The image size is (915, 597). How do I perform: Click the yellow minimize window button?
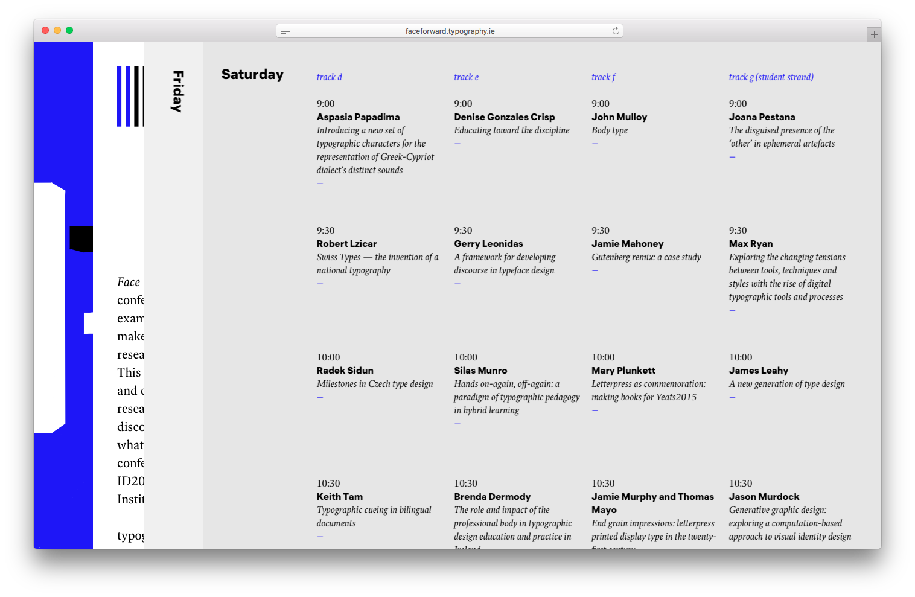57,30
